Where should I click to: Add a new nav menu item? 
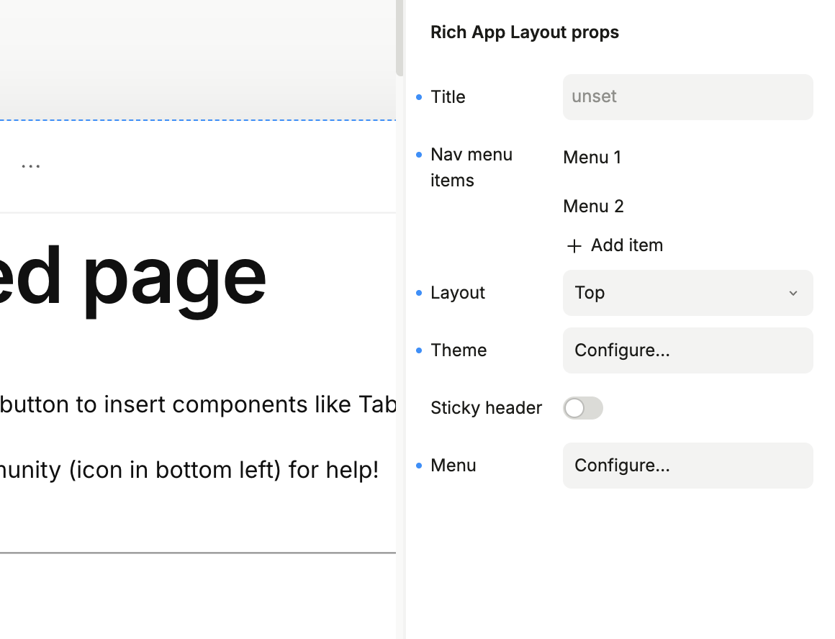[x=615, y=245]
